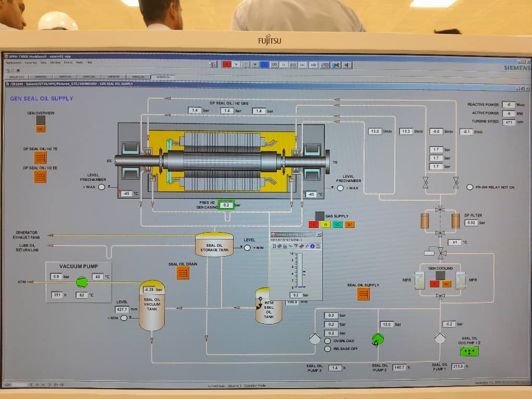The height and width of the screenshot is (399, 532).
Task: Select the seal oil pump 3 symbol
Action: tap(315, 338)
